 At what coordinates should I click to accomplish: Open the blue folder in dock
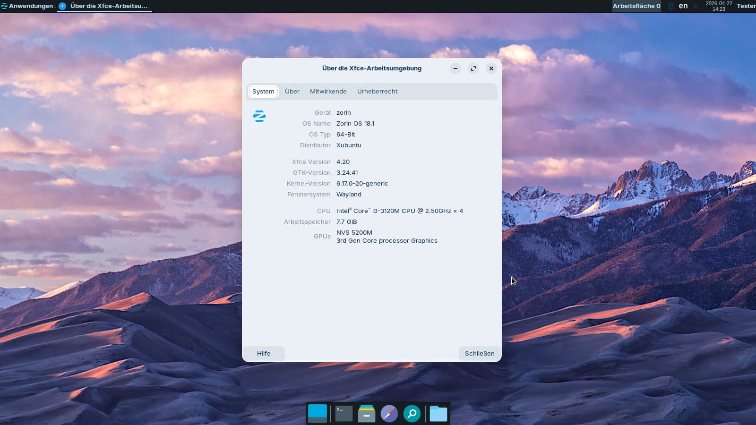[x=438, y=414]
